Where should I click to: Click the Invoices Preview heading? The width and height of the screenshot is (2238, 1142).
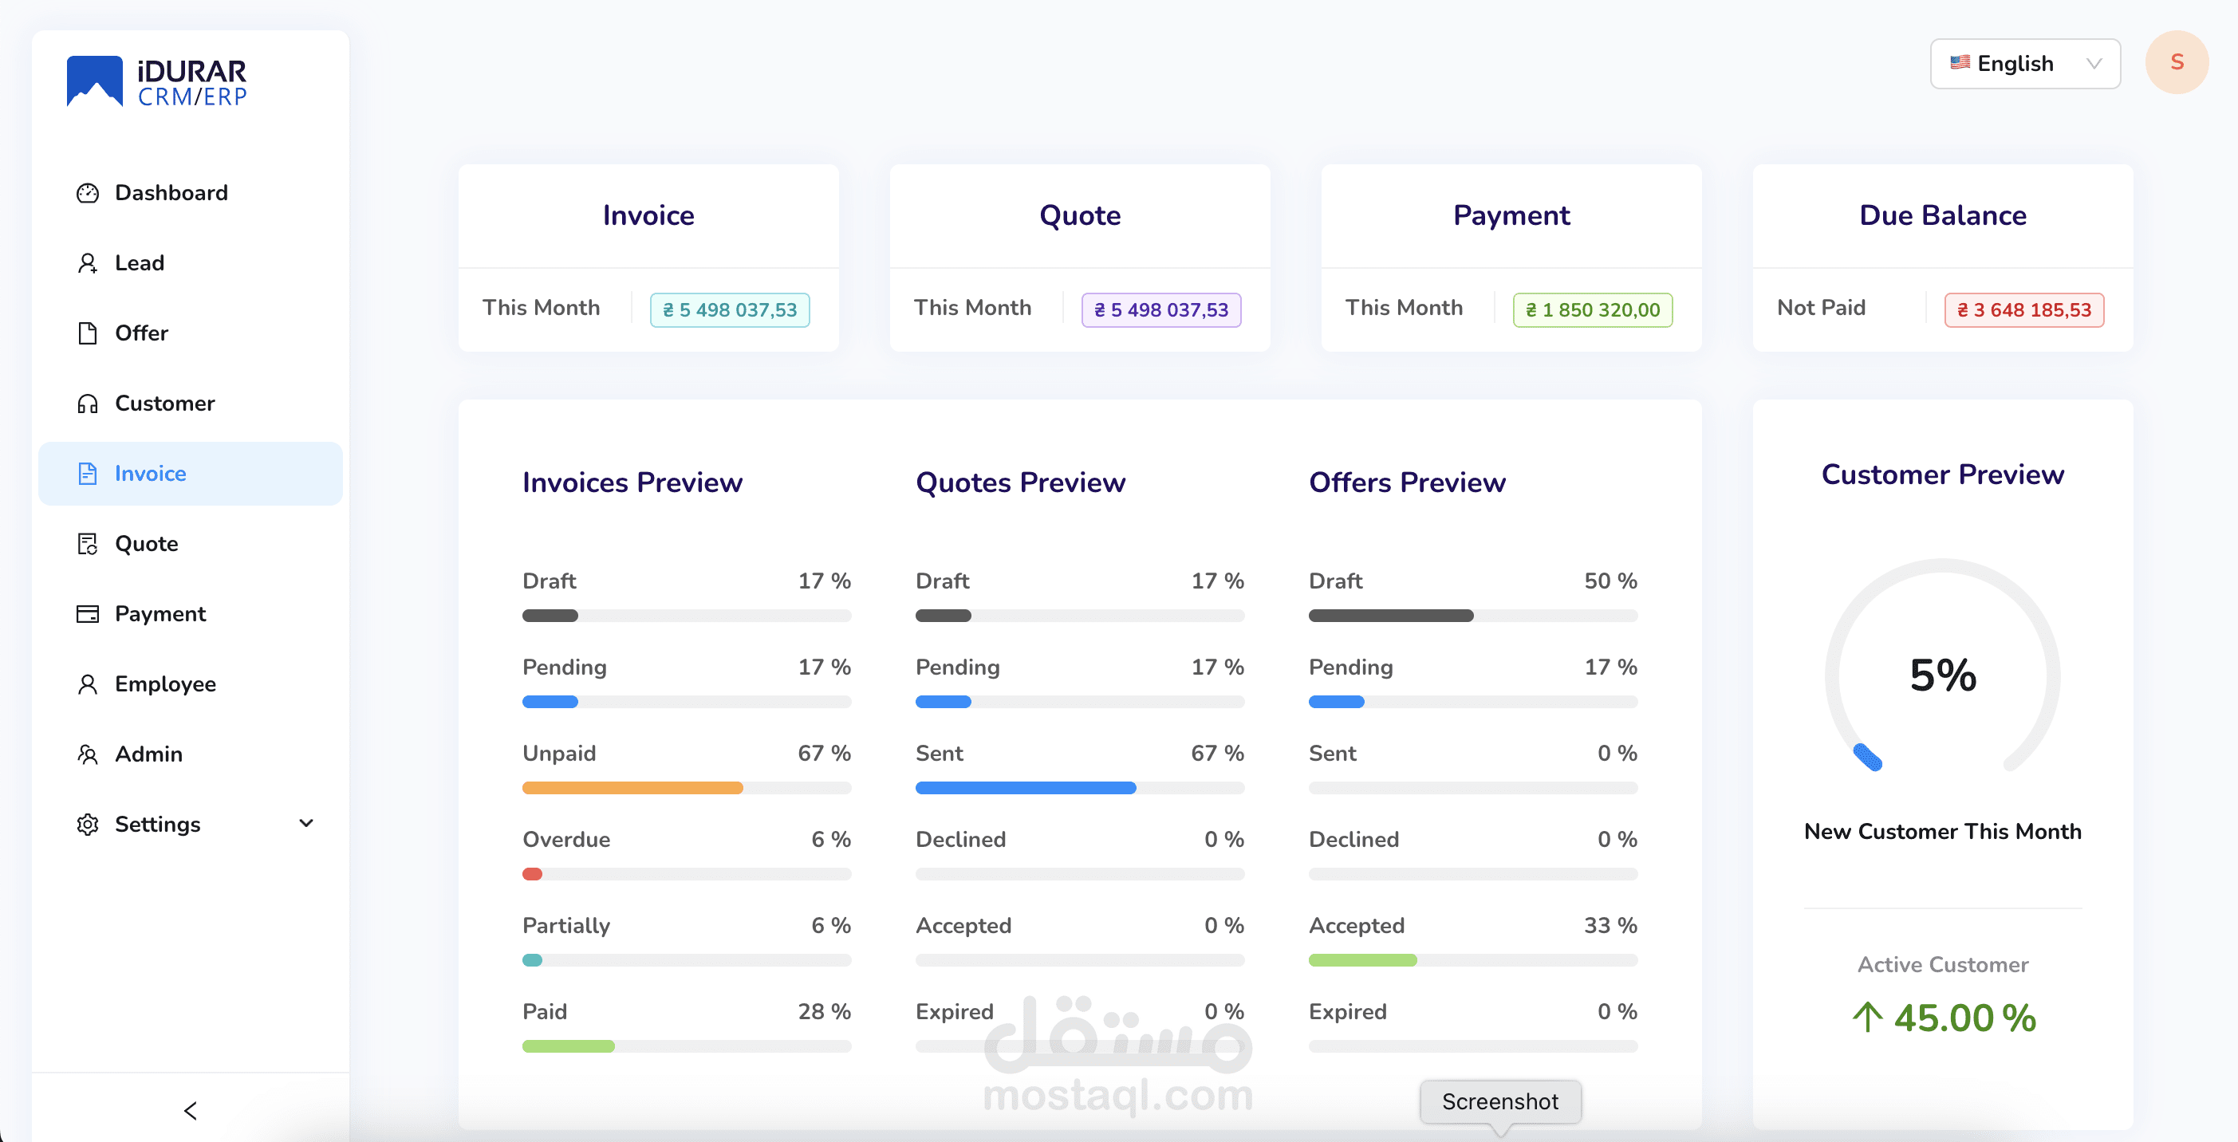click(x=632, y=482)
